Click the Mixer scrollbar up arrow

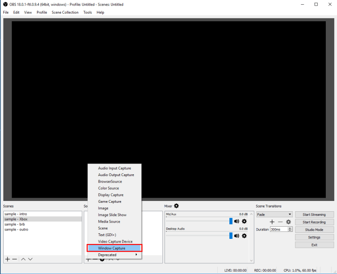point(251,214)
